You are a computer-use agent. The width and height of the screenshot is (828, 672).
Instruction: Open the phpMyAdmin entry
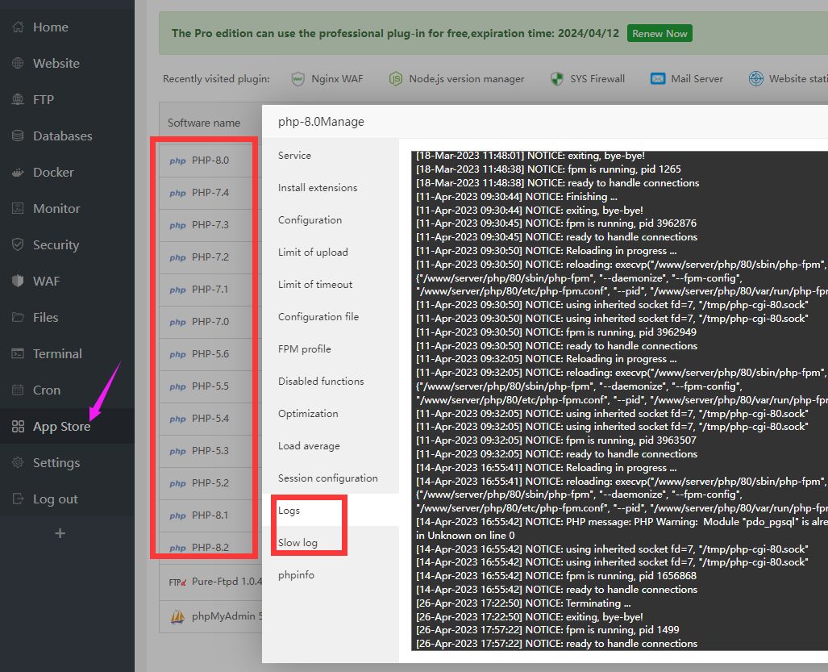click(x=230, y=617)
